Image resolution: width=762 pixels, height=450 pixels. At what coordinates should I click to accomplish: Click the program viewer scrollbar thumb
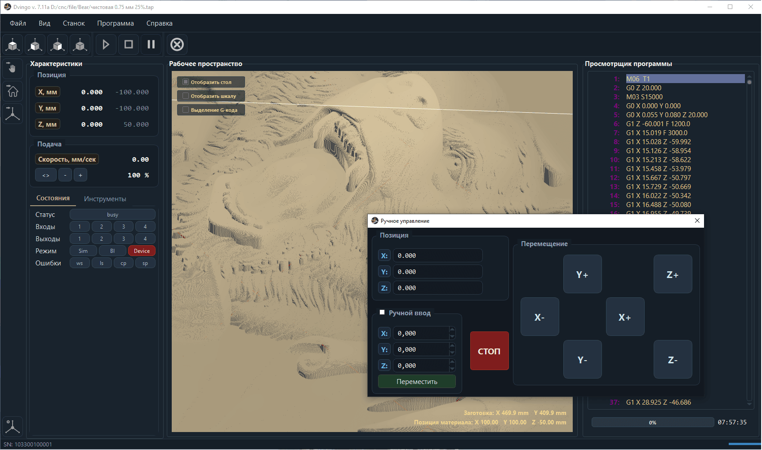[749, 82]
